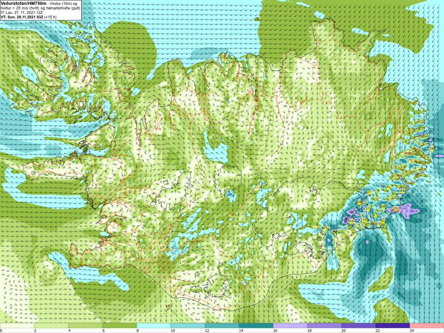Viewport: 444px width, 333px height.
Task: Pick the 18–20 m/s purple legend swatch
Action: [x=324, y=326]
